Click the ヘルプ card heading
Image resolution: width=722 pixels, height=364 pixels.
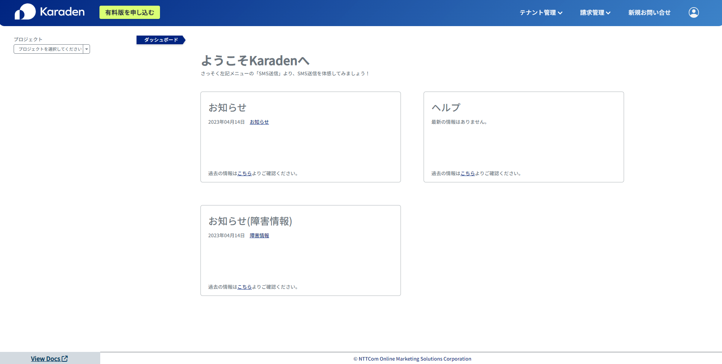click(446, 107)
